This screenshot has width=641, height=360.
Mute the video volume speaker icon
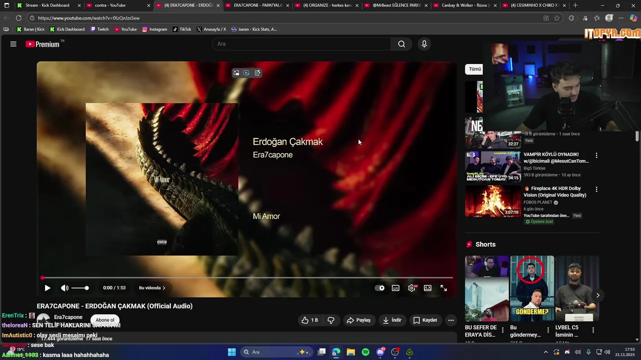(x=65, y=288)
